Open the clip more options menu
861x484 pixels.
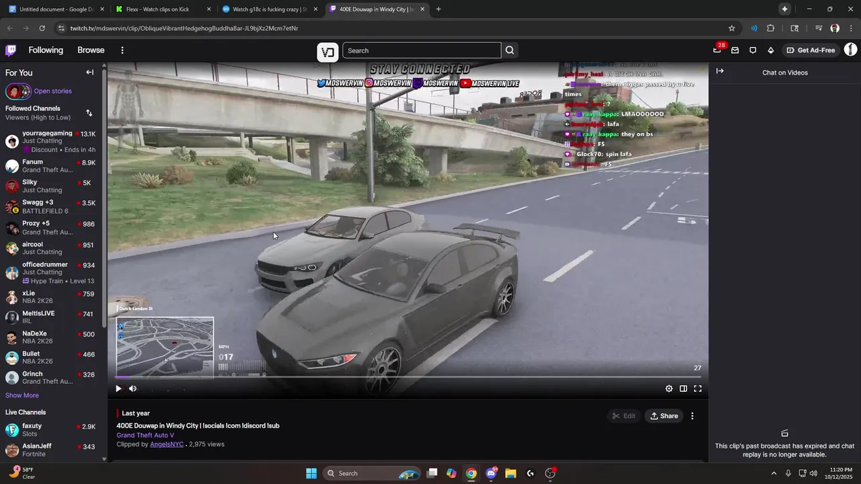pos(692,416)
